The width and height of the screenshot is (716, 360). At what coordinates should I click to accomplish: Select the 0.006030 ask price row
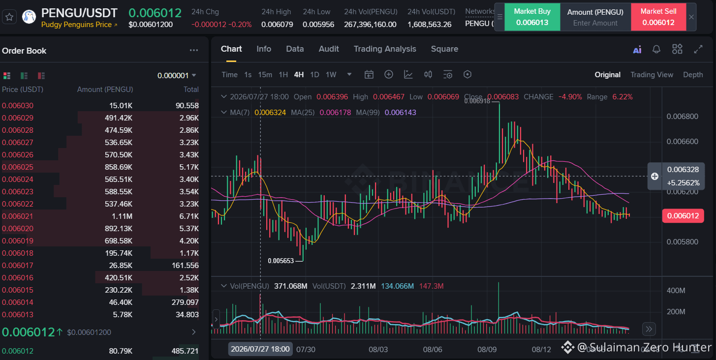point(100,106)
